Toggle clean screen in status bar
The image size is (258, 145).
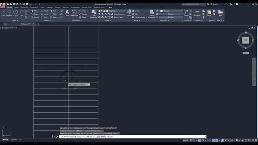point(253,140)
